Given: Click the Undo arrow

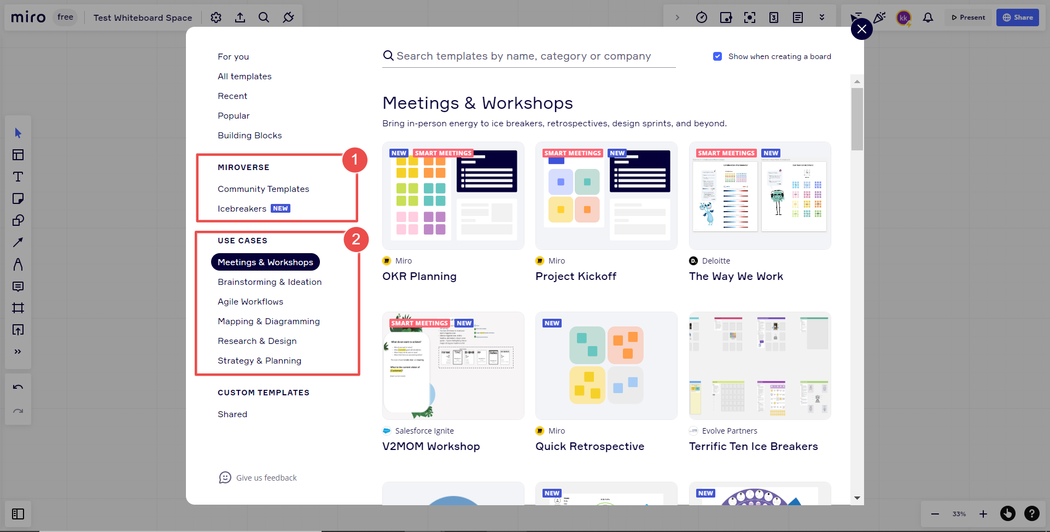Looking at the screenshot, I should [x=18, y=387].
